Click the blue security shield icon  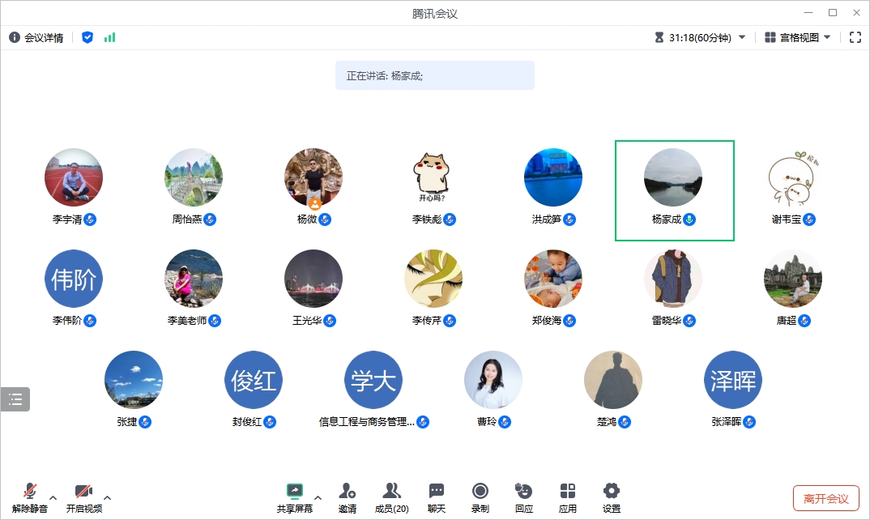point(87,37)
